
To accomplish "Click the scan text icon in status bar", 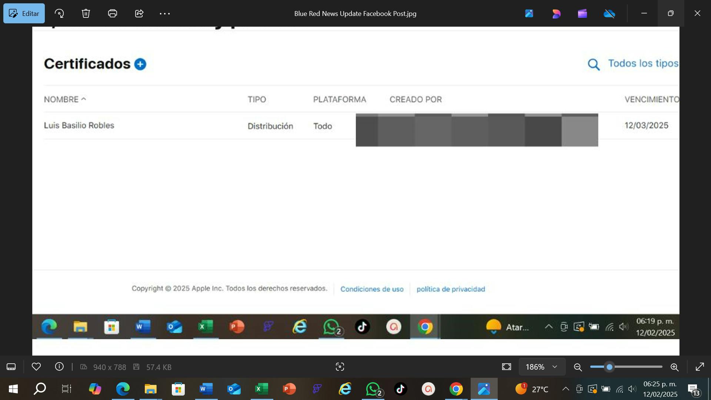I will point(340,367).
